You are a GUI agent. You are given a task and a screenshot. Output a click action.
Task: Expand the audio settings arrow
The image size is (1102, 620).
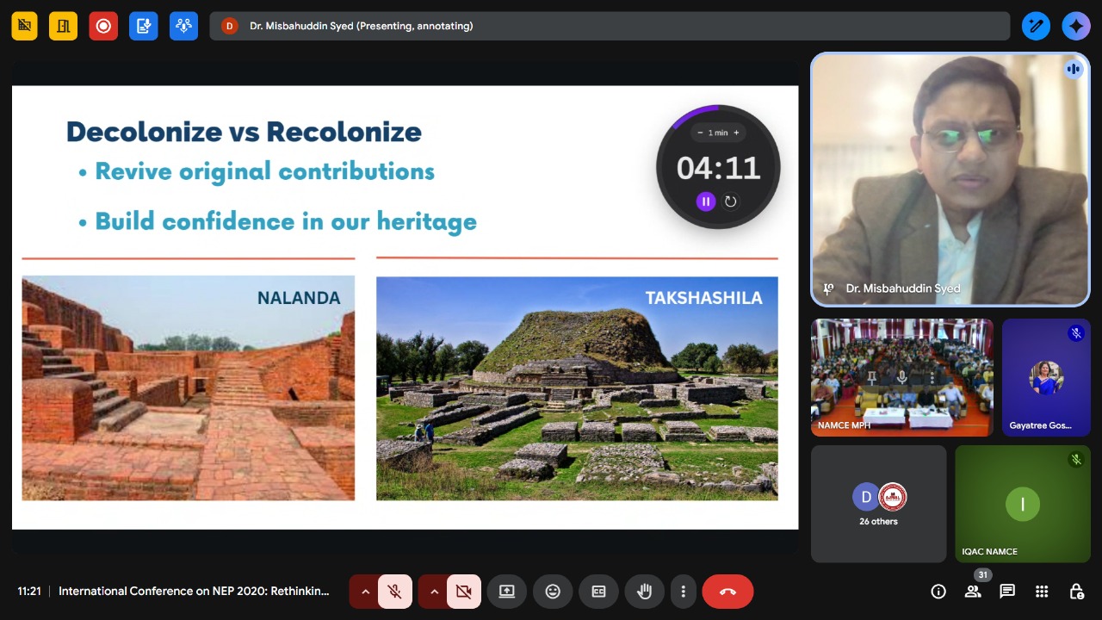[365, 592]
